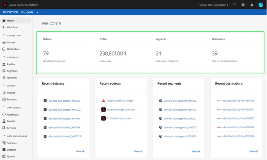
Task: Open Sources label in the sidebar
Action: 11,43
